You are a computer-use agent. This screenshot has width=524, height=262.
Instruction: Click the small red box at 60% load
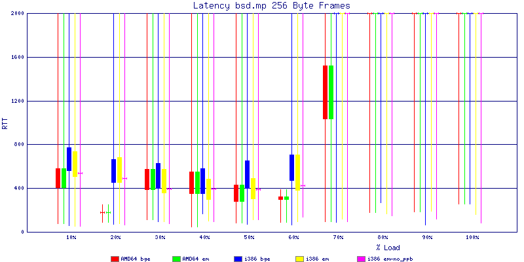coord(281,198)
